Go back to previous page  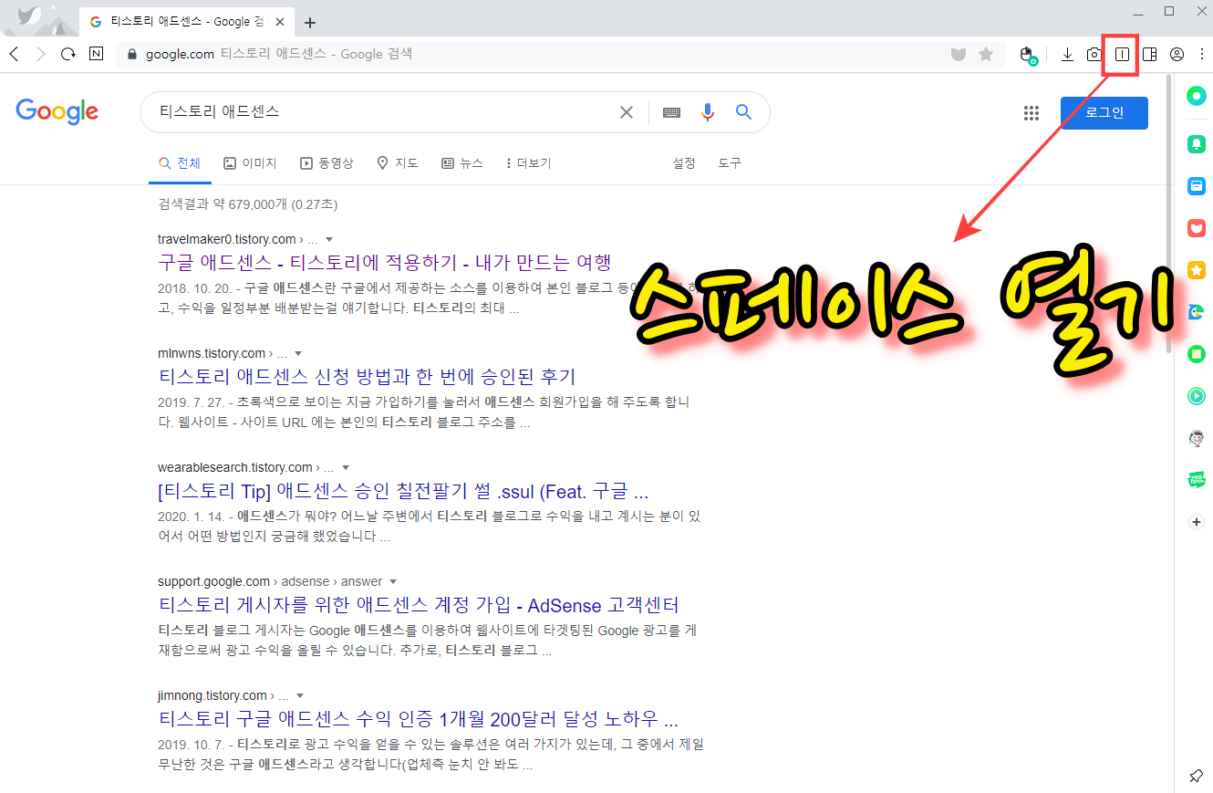click(14, 54)
